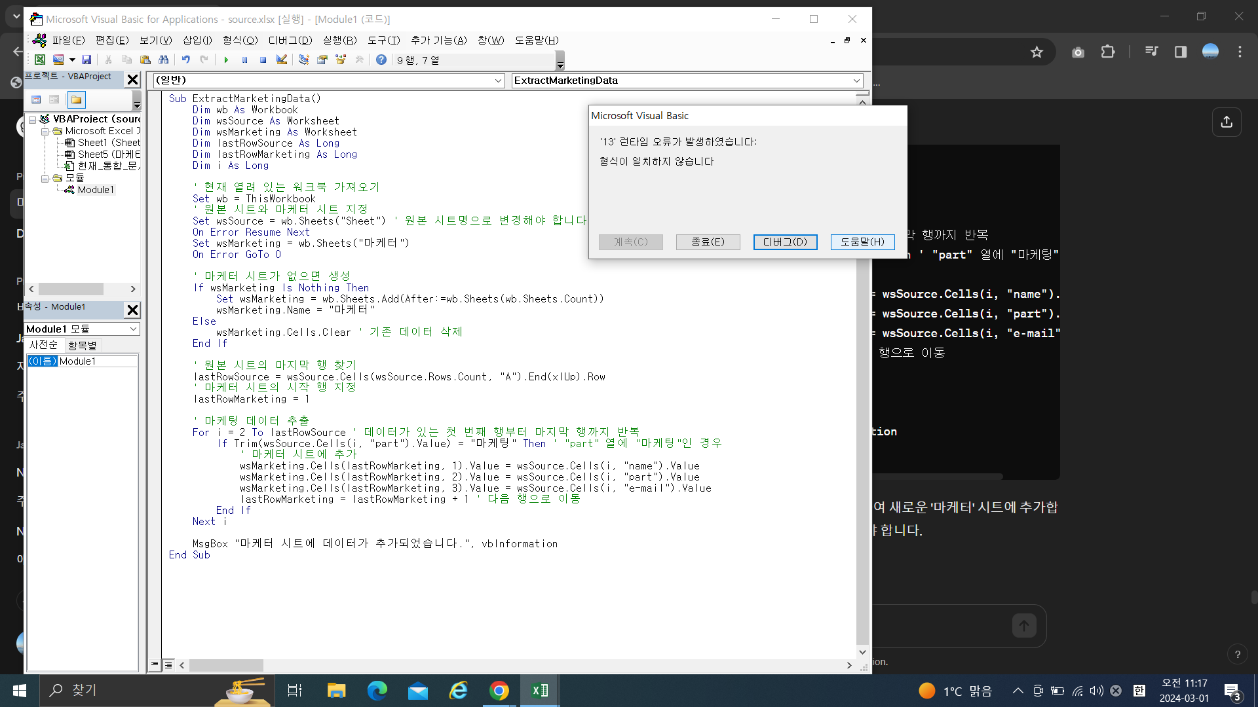This screenshot has width=1258, height=707.
Task: Click the Undo arrow in the VBA toolbar
Action: pyautogui.click(x=186, y=60)
